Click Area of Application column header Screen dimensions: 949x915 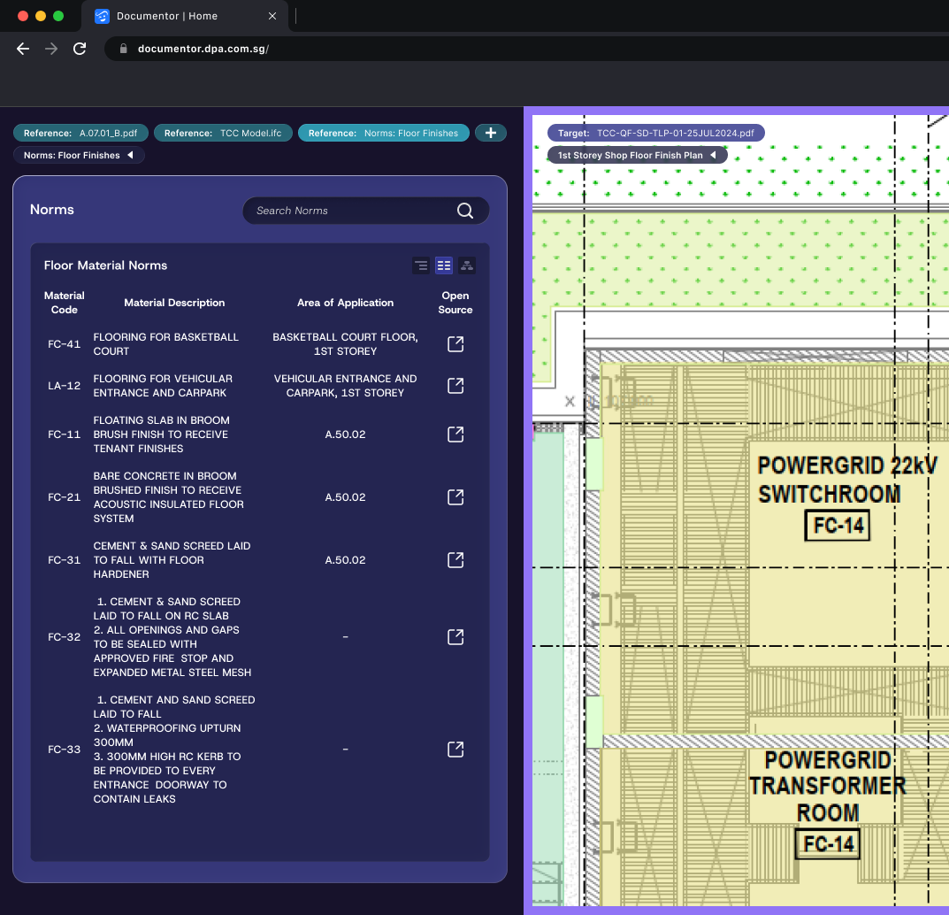click(x=345, y=303)
